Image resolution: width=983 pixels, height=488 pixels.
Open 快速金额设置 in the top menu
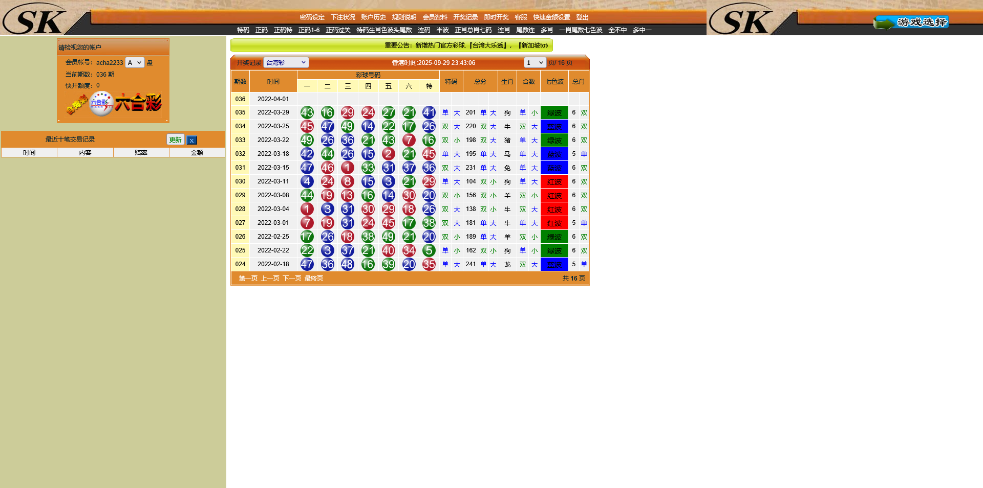pos(551,17)
